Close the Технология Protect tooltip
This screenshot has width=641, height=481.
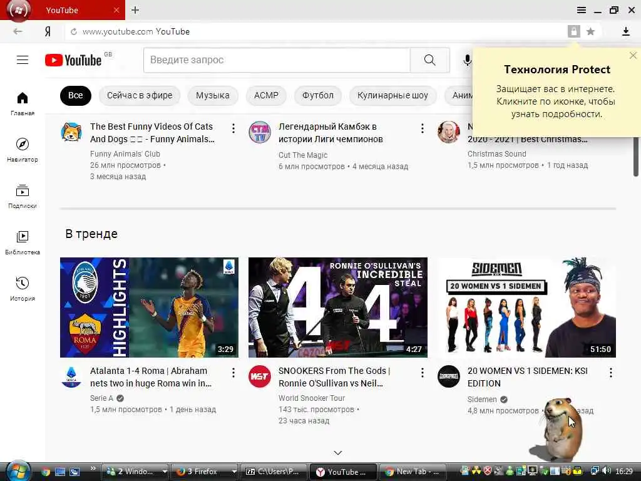click(633, 55)
